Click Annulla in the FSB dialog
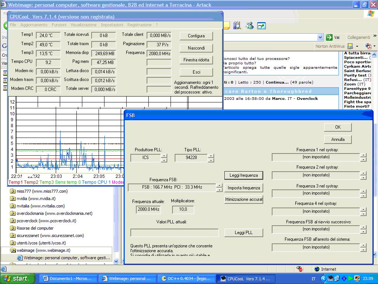Image resolution: width=378 pixels, height=284 pixels. pyautogui.click(x=338, y=139)
